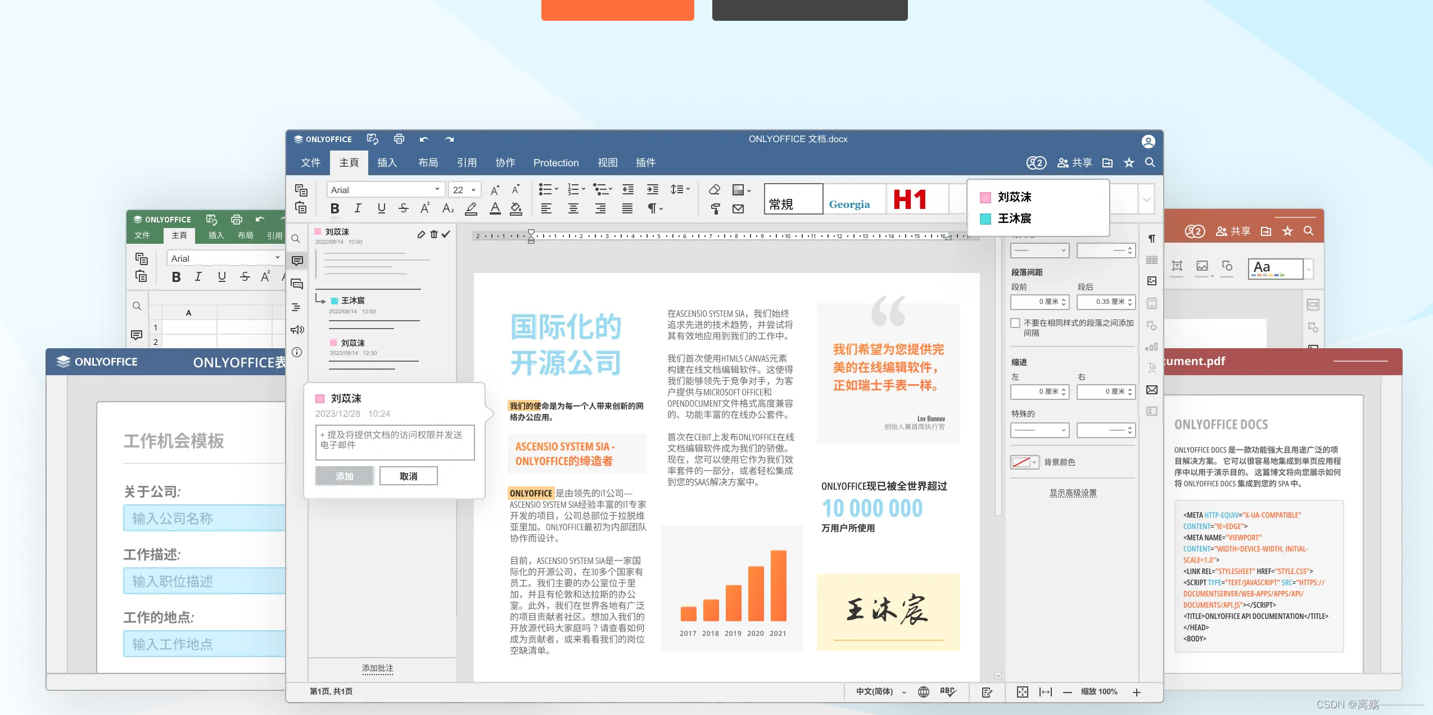Open the highlight color tool

[471, 209]
